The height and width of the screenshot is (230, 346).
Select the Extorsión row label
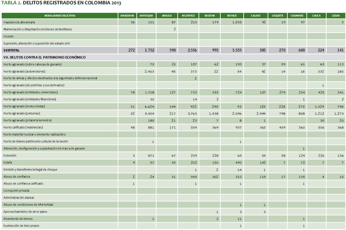(10, 156)
